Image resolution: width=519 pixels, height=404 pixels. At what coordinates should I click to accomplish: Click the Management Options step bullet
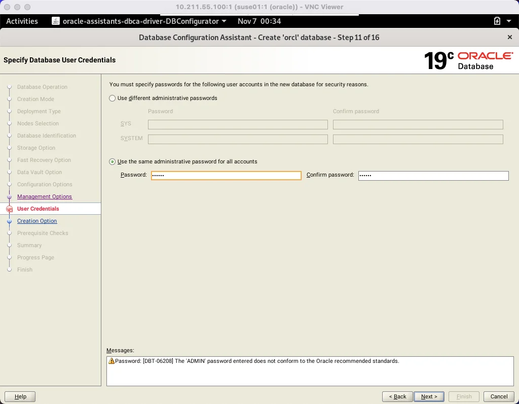point(9,197)
